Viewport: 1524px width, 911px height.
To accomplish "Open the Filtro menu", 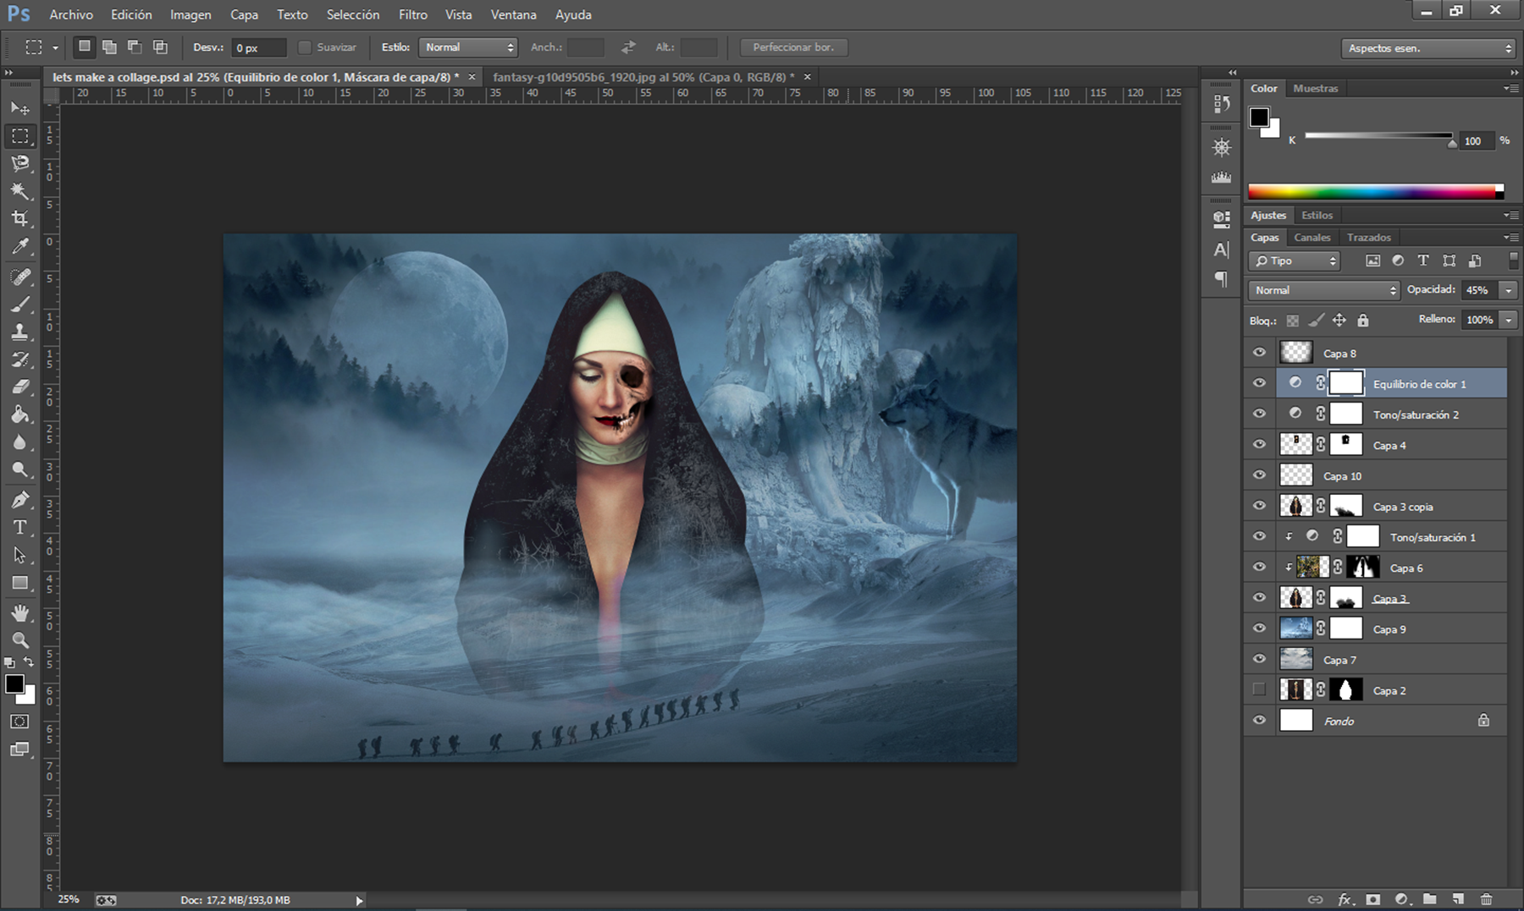I will 413,14.
